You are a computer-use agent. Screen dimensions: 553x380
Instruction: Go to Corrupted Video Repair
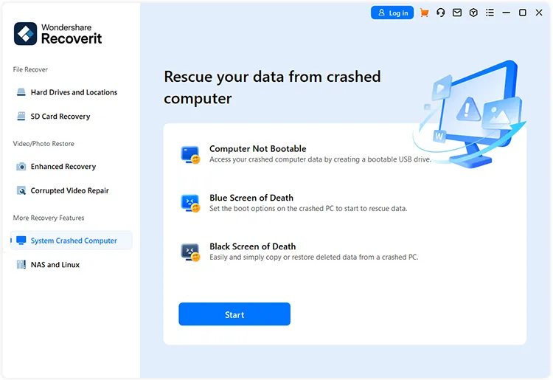(x=71, y=190)
